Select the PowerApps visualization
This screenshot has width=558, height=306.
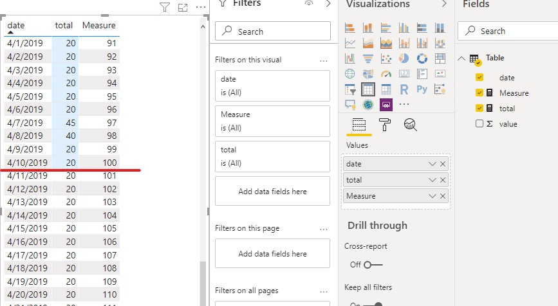click(x=386, y=105)
